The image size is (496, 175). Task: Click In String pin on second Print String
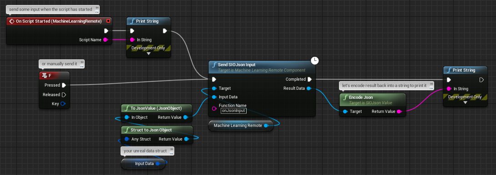point(449,88)
